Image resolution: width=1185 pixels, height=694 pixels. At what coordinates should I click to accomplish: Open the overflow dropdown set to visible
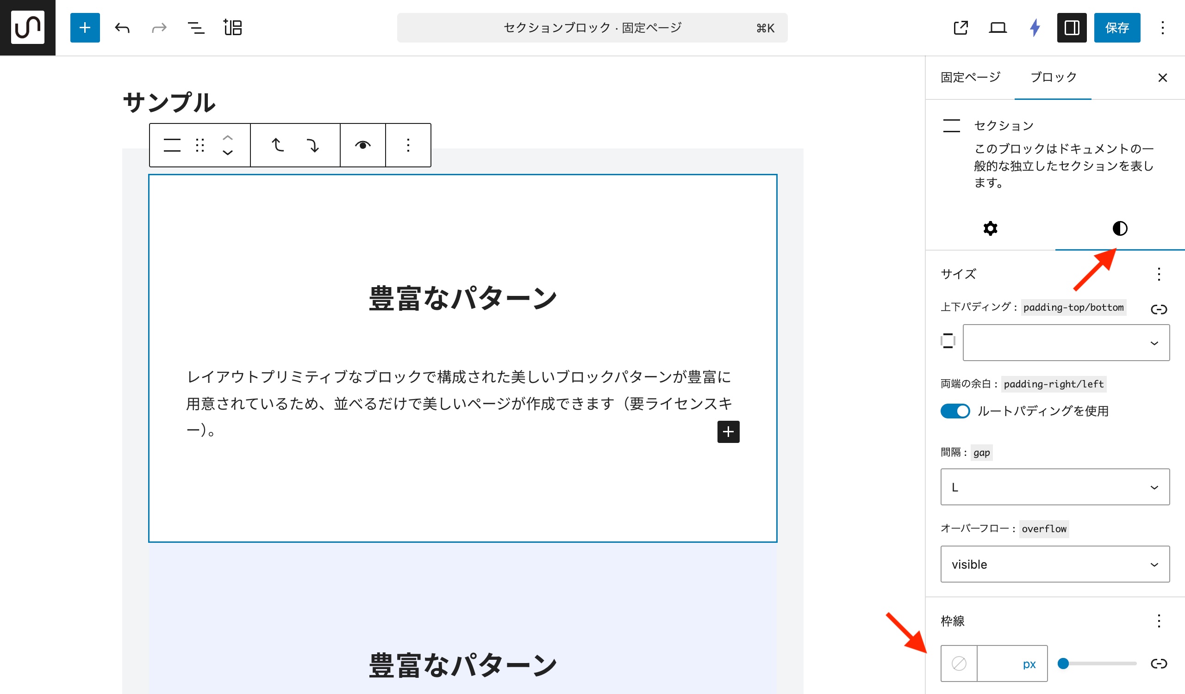[x=1055, y=564]
